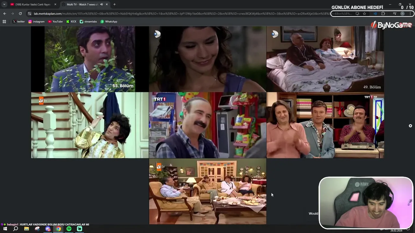415x233 pixels.
Task: Switch to the Kurtlar Vadisi Canlı Yayın tab
Action: click(33, 5)
